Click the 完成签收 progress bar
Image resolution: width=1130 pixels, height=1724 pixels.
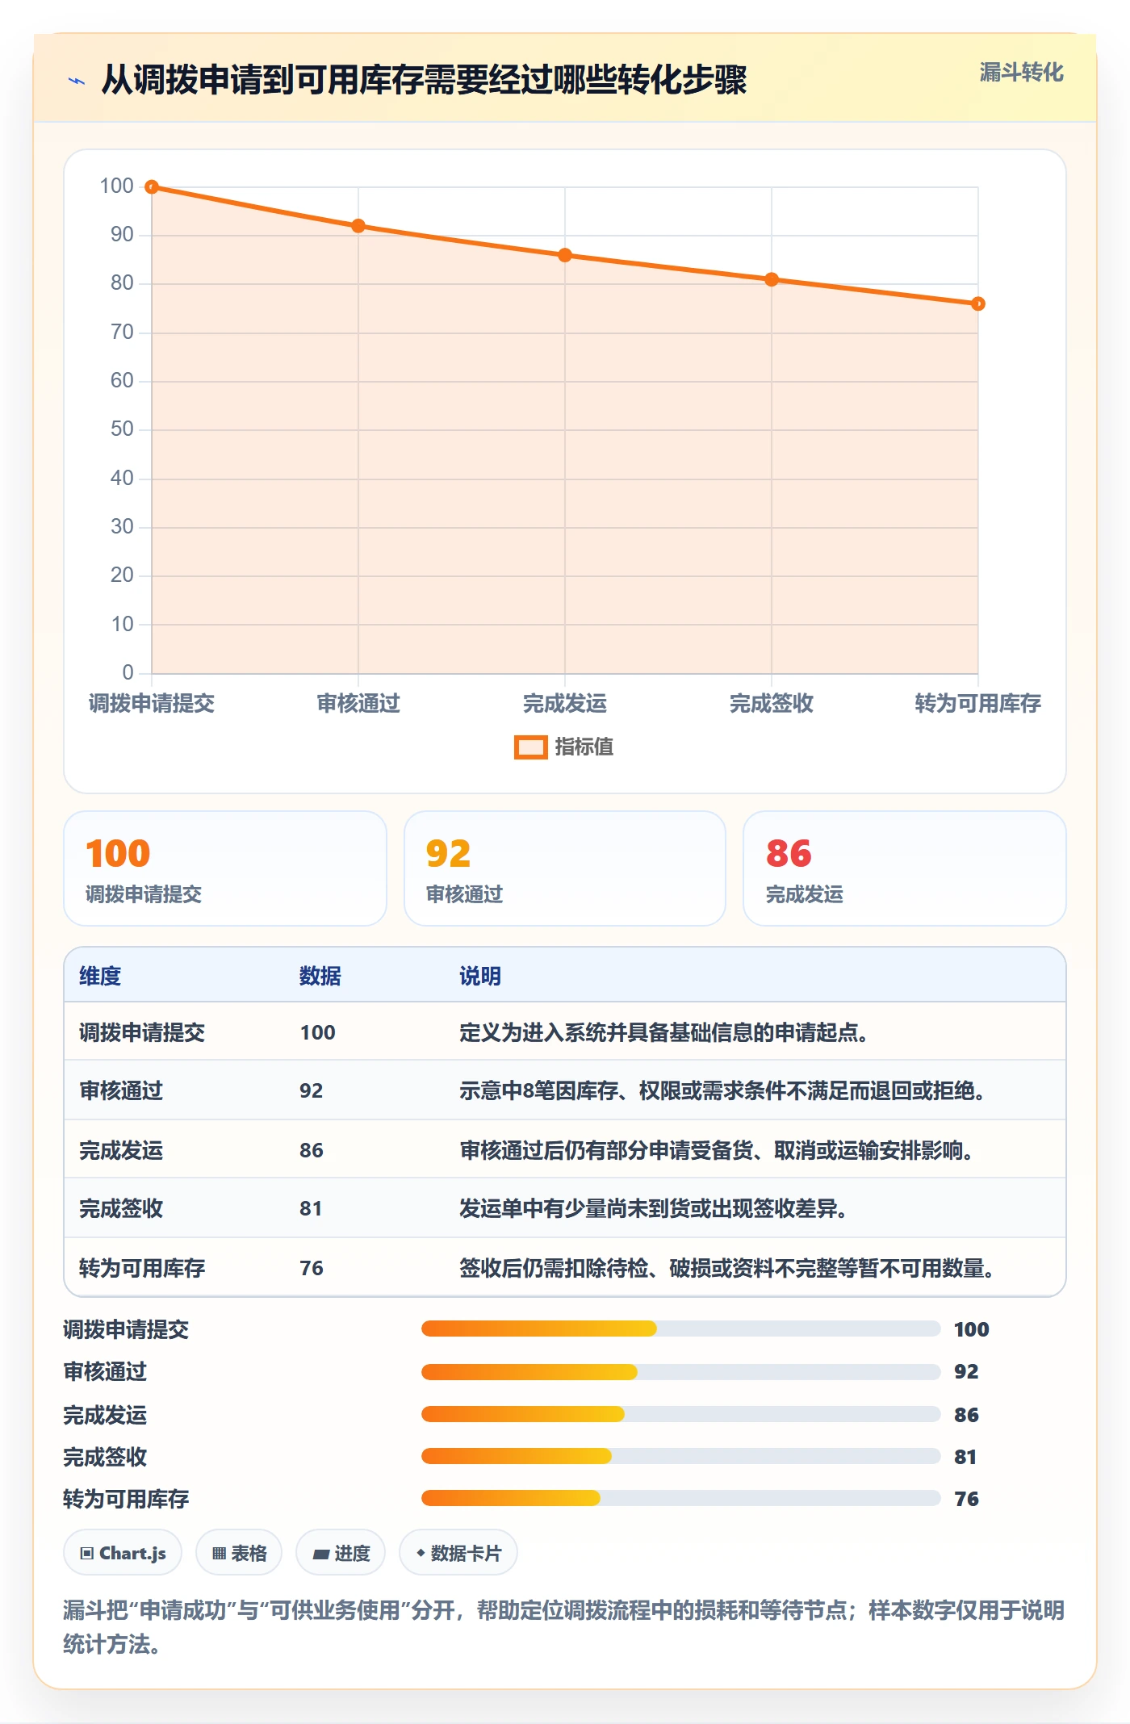click(681, 1456)
